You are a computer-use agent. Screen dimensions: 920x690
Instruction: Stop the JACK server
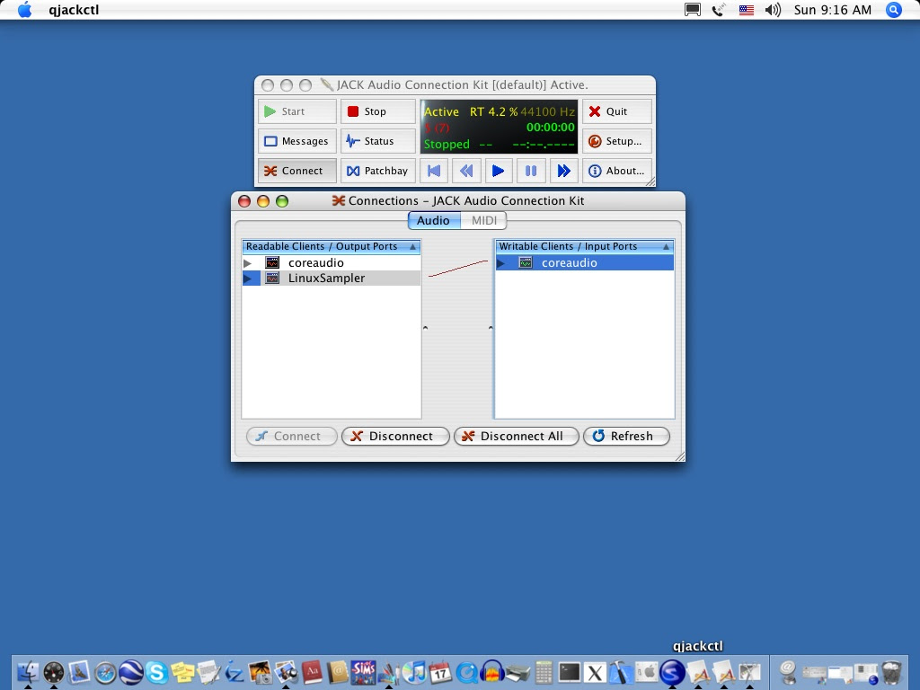[x=378, y=111]
